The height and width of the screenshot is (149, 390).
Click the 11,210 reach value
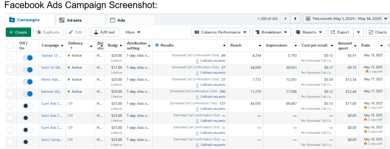(x=256, y=92)
